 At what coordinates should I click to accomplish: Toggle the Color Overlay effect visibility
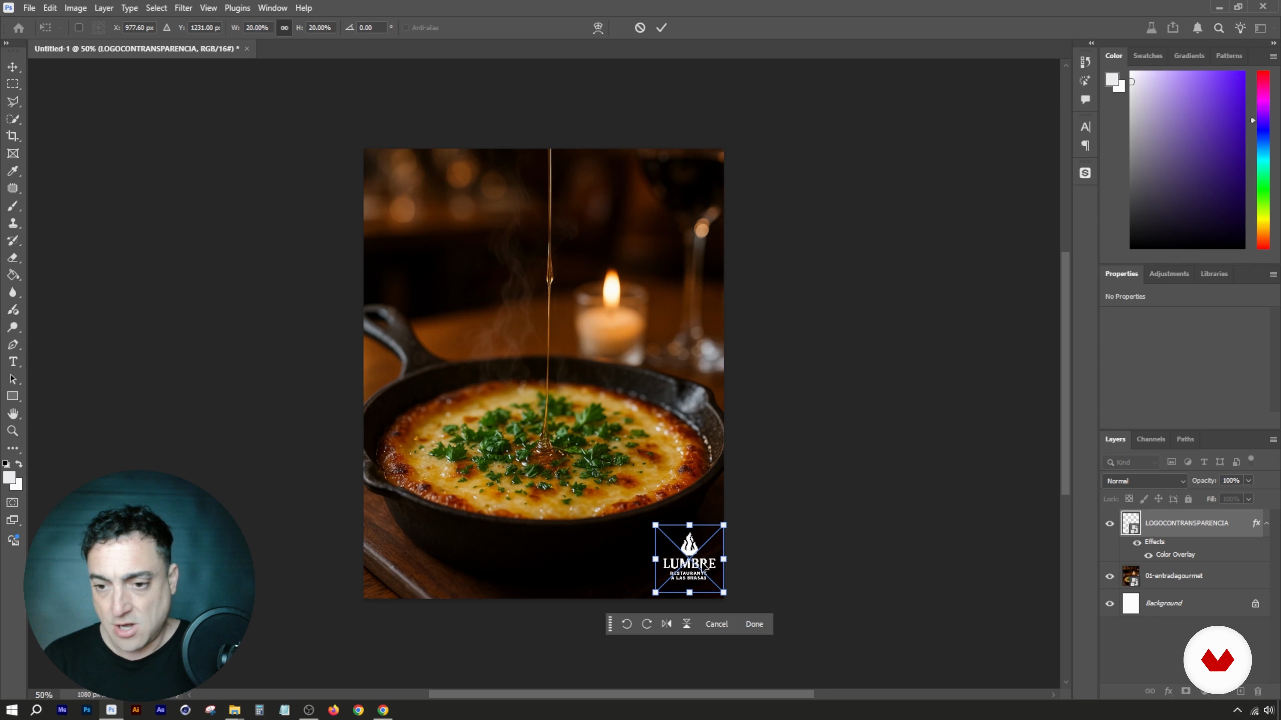pyautogui.click(x=1148, y=555)
